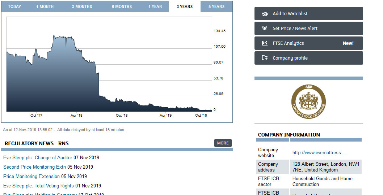Viewport: 383px width, 195px height.
Task: Click the Oct '18 axis label on chart
Action: pos(122,115)
